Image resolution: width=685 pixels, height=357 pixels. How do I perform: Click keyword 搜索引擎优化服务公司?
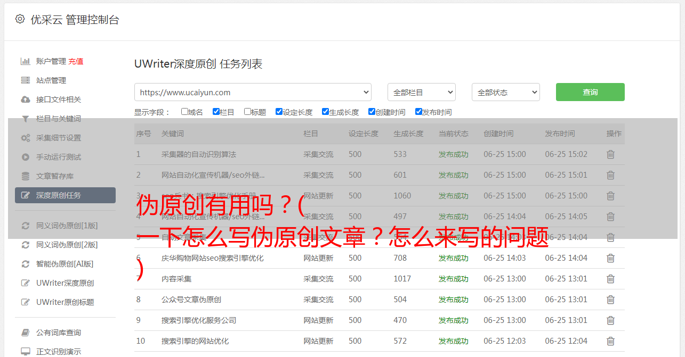pos(199,320)
